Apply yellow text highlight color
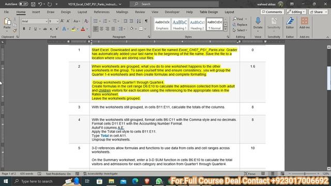Viewport: 331px width, 186px height. click(x=73, y=29)
